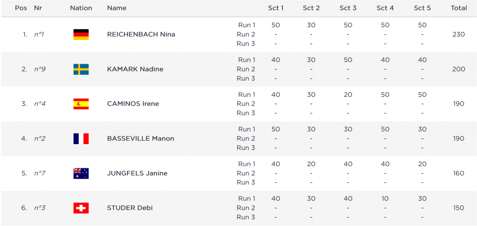This screenshot has height=226, width=477.
Task: Click the Name column header
Action: pyautogui.click(x=116, y=8)
